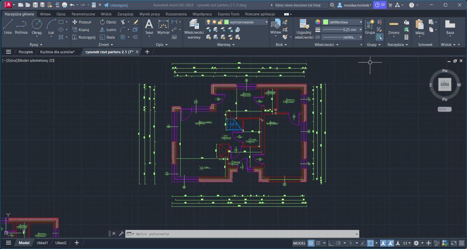Toggle ortho mode in status bar
Screen dimensions: 467x249
pyautogui.click(x=331, y=243)
